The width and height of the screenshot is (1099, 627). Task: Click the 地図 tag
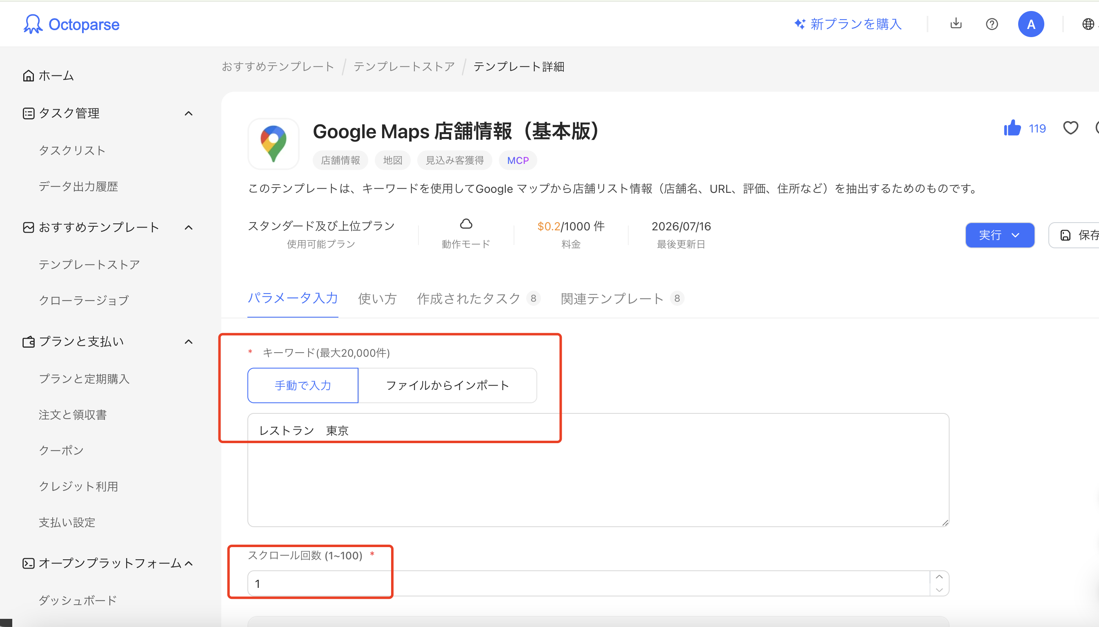tap(392, 160)
